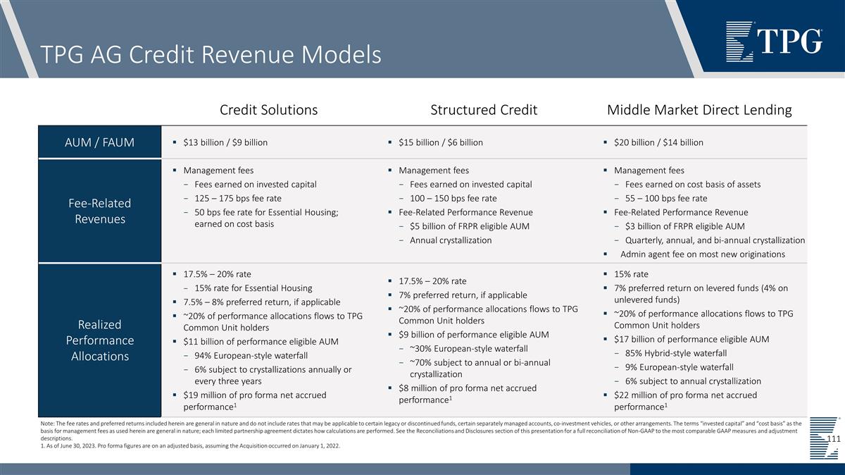Click the bullet next to 15% rate
Image resolution: width=845 pixels, height=475 pixels.
point(605,274)
